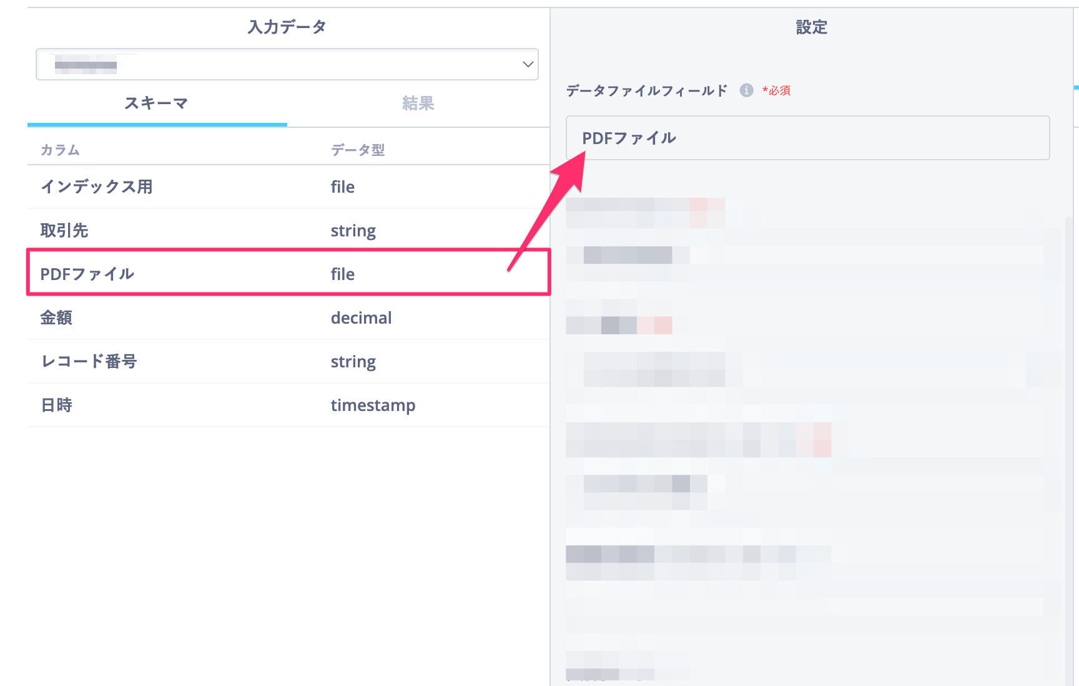
Task: Click the decimal data type cell
Action: tap(361, 317)
